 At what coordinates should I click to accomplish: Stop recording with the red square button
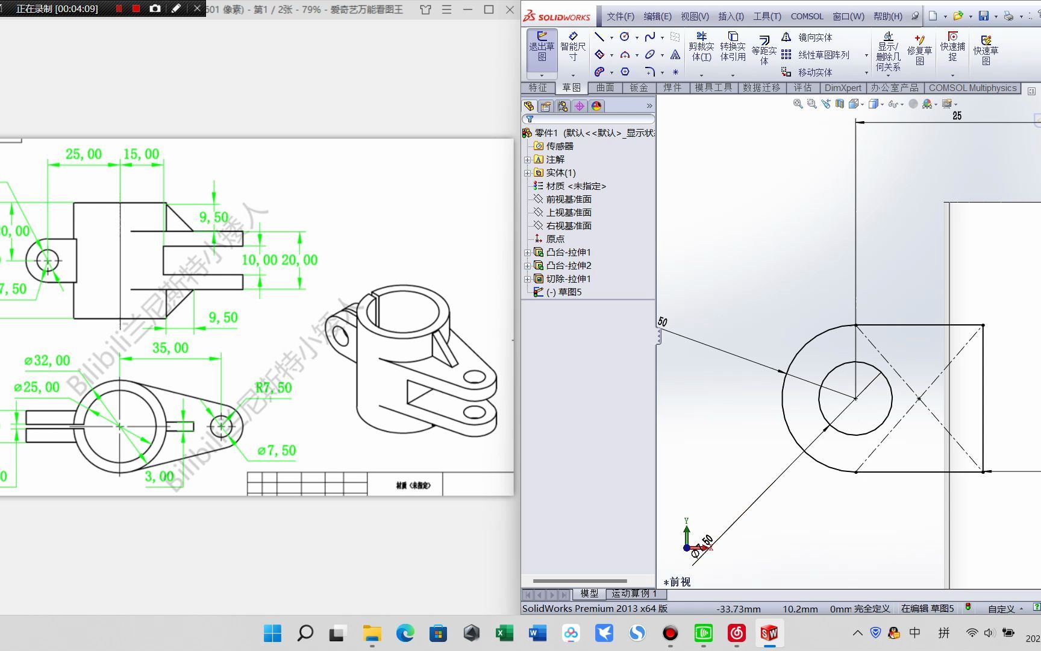136,9
